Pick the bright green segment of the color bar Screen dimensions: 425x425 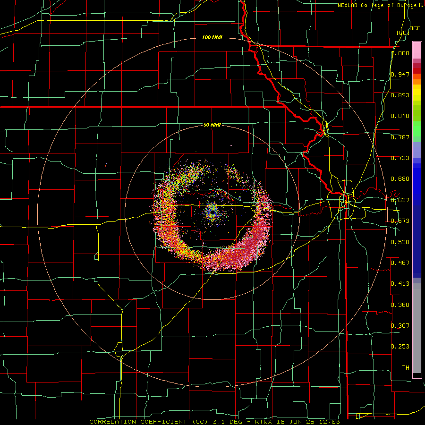pyautogui.click(x=417, y=129)
